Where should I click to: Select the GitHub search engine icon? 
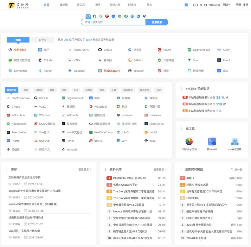(x=95, y=16)
